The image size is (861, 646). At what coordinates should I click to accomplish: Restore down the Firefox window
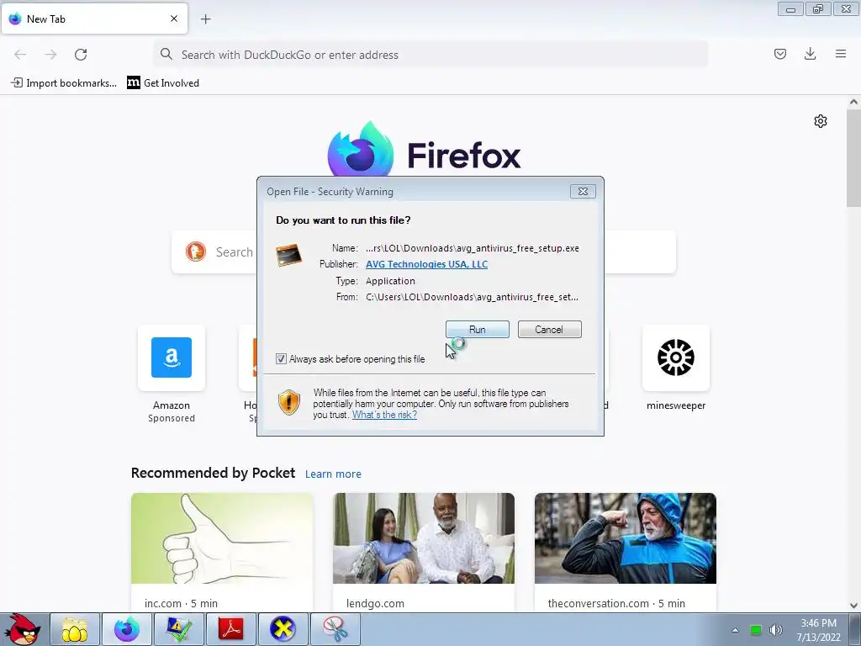pos(818,9)
